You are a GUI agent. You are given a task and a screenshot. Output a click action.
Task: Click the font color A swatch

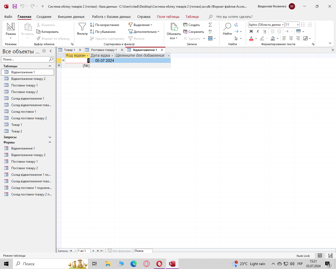pyautogui.click(x=251, y=38)
